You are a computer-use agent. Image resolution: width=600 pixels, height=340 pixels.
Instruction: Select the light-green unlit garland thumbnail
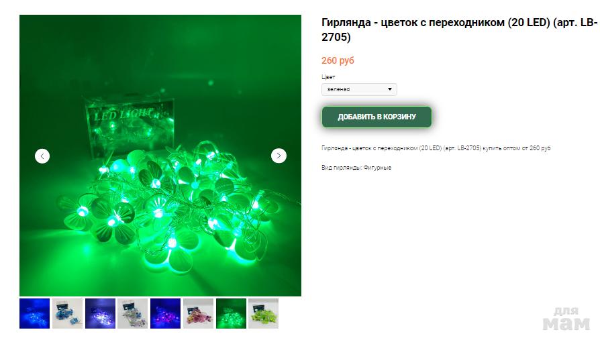pyautogui.click(x=263, y=314)
